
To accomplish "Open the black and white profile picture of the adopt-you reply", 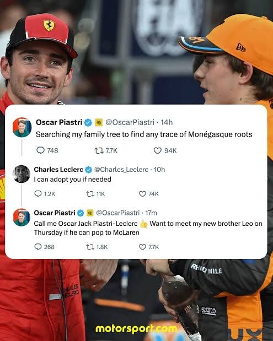I will pos(22,174).
